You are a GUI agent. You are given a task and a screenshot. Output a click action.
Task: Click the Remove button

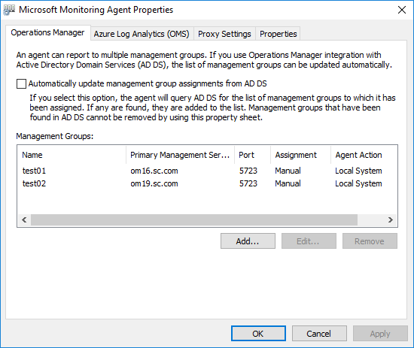tap(370, 241)
